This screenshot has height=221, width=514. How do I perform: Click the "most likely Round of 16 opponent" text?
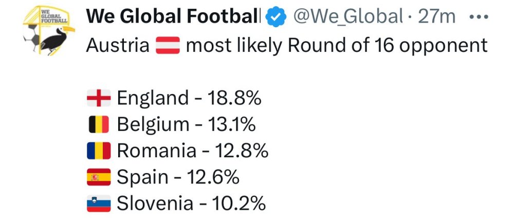[x=336, y=46]
